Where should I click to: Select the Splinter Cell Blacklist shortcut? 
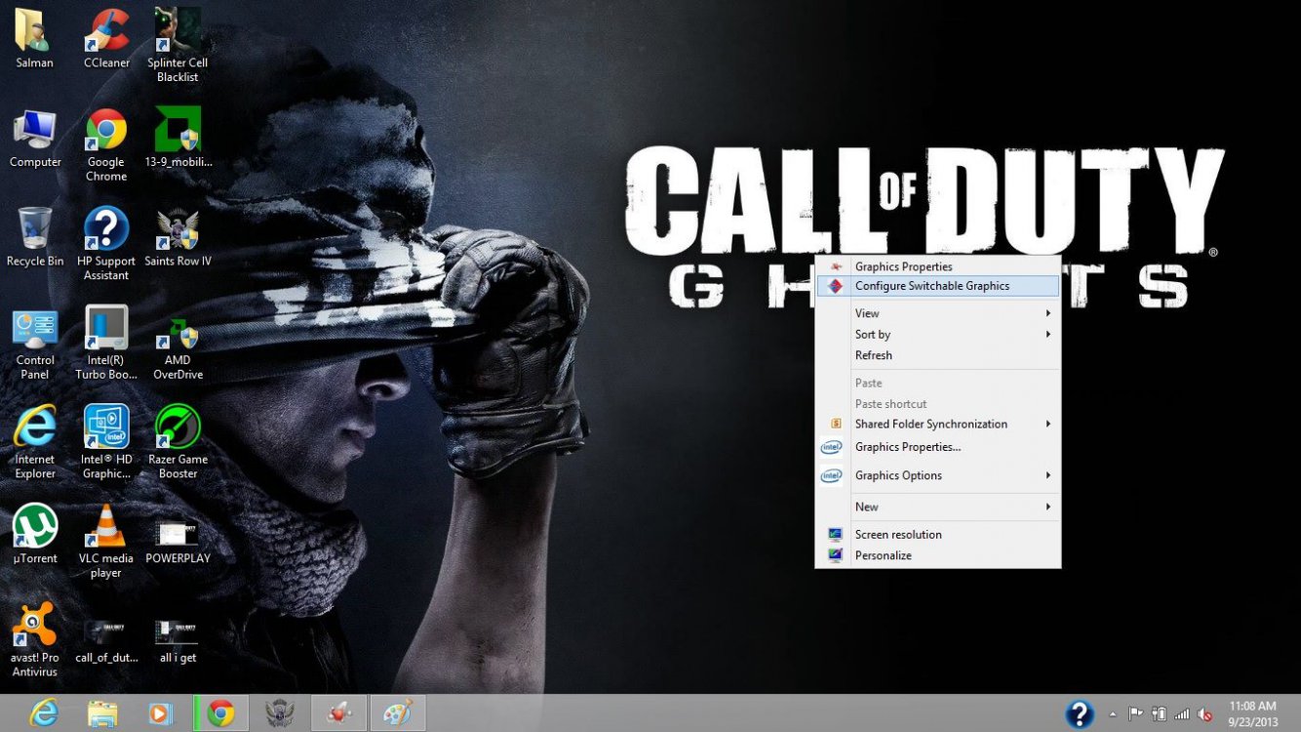(x=177, y=45)
